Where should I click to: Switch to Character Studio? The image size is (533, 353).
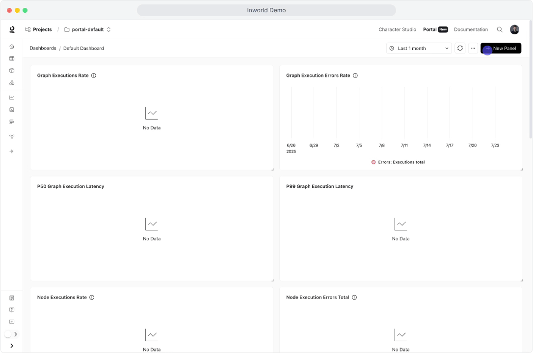click(x=398, y=29)
